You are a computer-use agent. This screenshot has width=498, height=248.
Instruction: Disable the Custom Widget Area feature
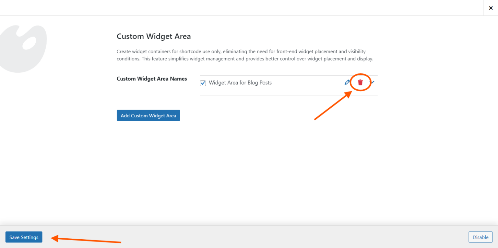(x=480, y=237)
